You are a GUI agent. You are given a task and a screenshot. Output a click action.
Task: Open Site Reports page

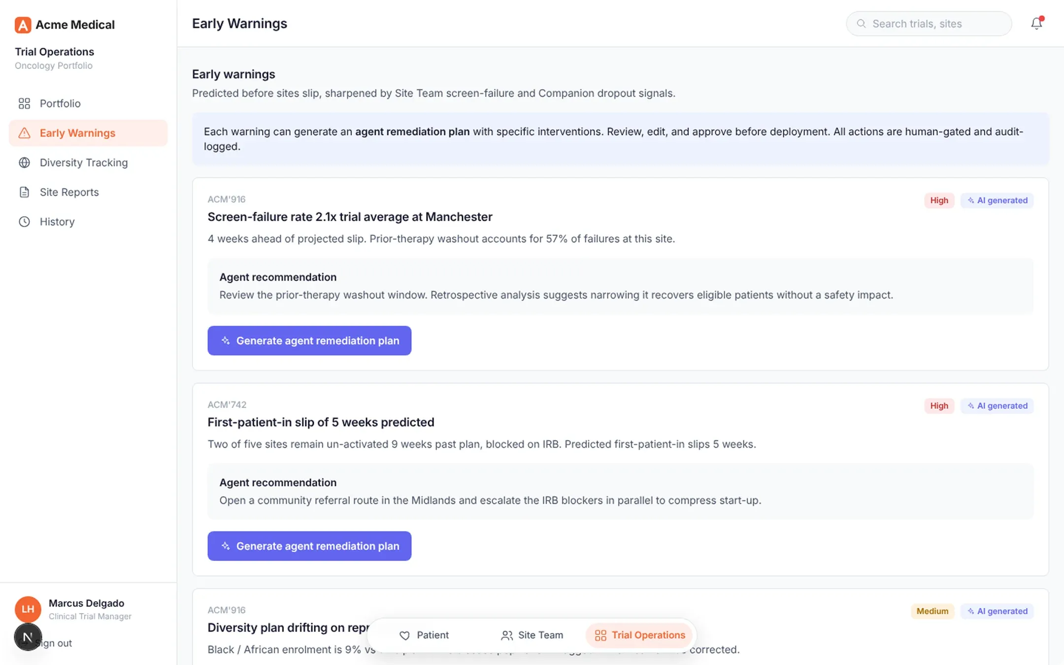[x=88, y=192]
